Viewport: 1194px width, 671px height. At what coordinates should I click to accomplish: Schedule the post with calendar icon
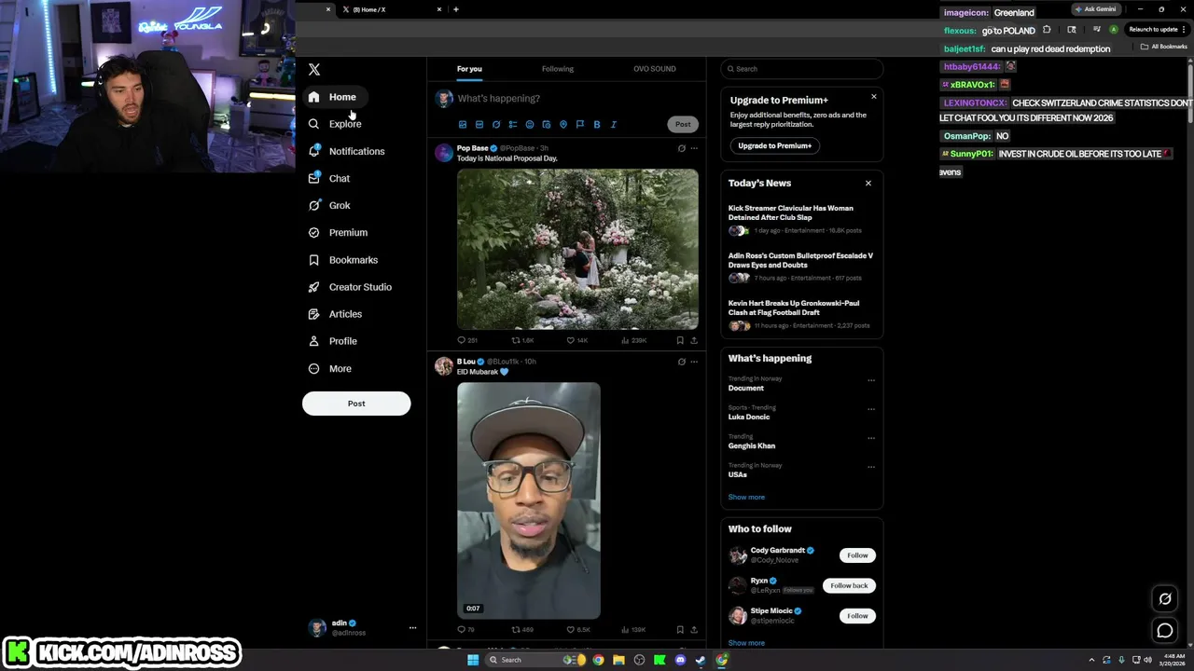(547, 124)
